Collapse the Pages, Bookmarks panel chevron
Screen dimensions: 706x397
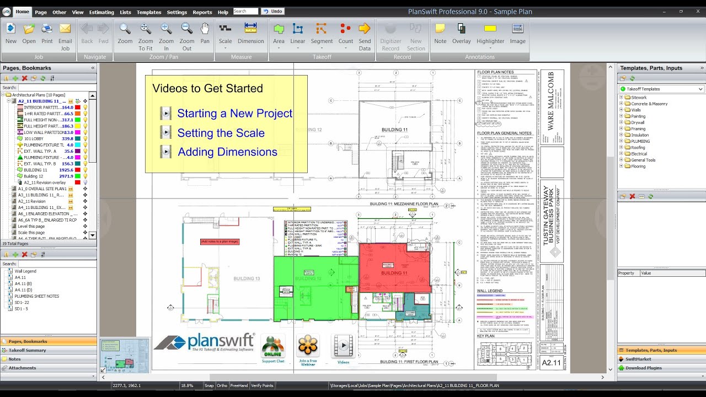[93, 68]
